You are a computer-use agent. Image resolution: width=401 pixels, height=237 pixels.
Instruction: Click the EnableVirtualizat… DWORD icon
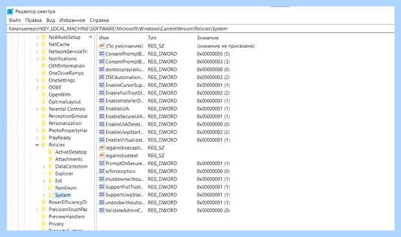102,140
